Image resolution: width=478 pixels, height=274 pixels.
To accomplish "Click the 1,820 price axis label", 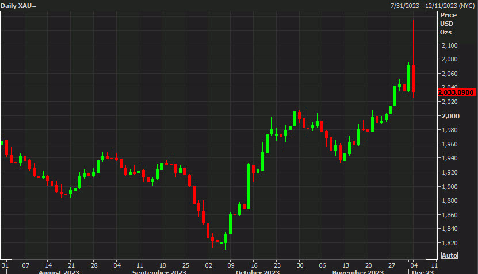I will click(450, 243).
